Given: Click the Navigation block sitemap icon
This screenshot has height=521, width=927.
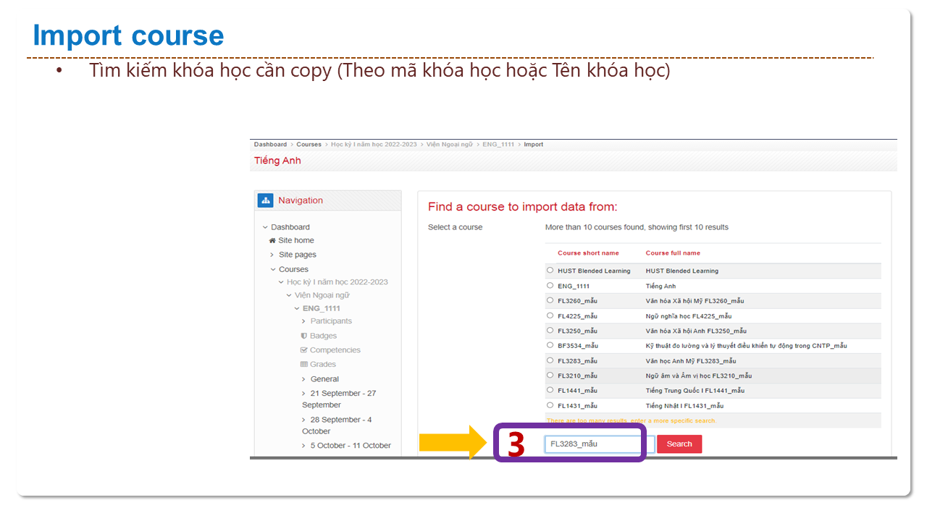Looking at the screenshot, I should click(x=266, y=200).
